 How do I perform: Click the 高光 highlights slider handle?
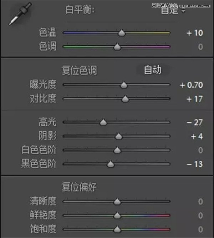point(103,123)
